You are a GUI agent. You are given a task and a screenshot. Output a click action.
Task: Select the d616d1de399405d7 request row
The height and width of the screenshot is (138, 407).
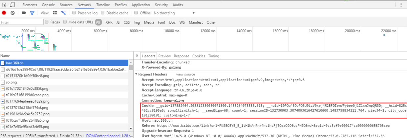point(64,69)
